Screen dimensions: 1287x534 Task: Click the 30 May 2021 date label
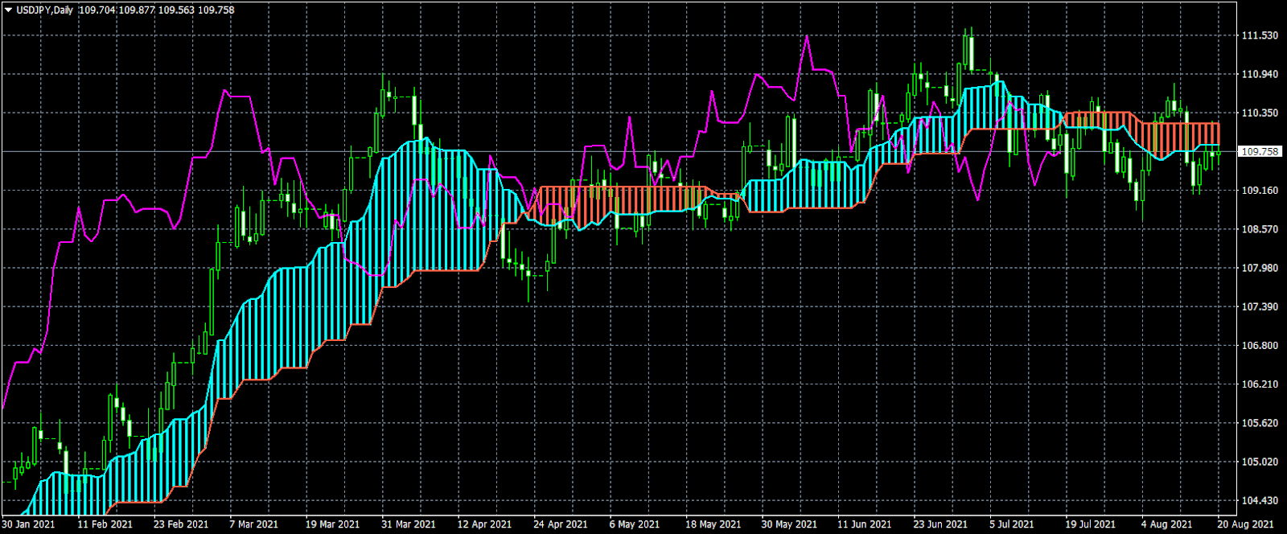click(x=789, y=524)
